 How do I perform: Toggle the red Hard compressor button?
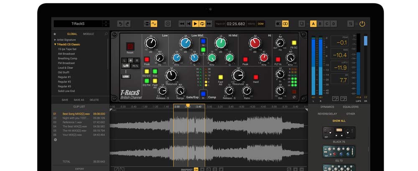point(256,77)
